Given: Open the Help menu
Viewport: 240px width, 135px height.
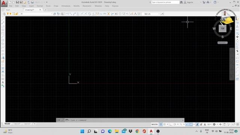Looking at the screenshot, I should click(x=107, y=6).
